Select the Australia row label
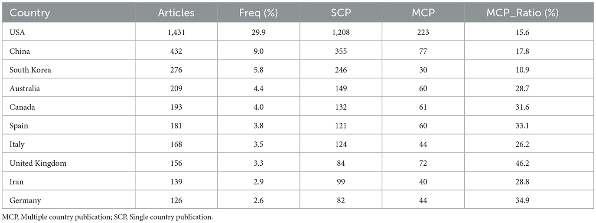Screen dimensions: 596x223 click(x=25, y=89)
